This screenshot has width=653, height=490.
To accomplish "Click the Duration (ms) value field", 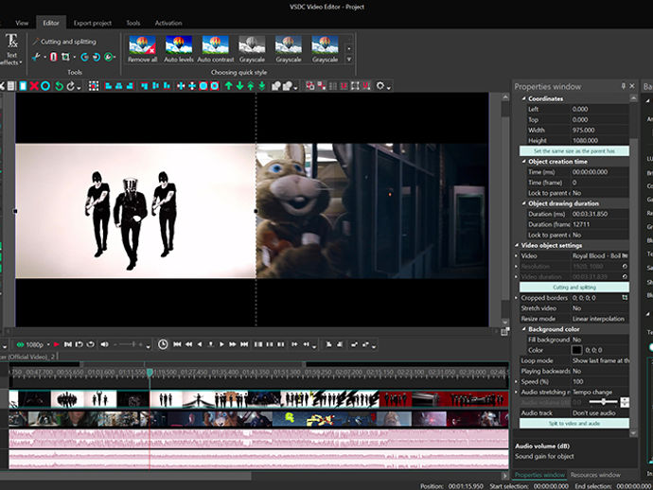I will pos(599,214).
